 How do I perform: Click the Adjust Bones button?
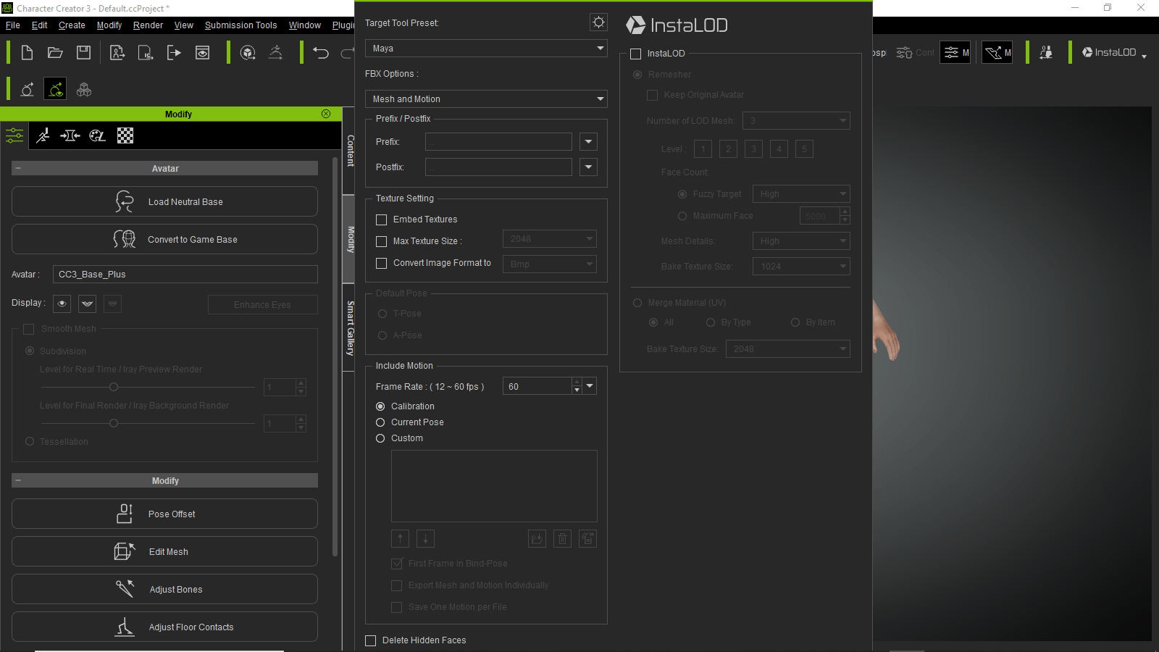[x=164, y=589]
